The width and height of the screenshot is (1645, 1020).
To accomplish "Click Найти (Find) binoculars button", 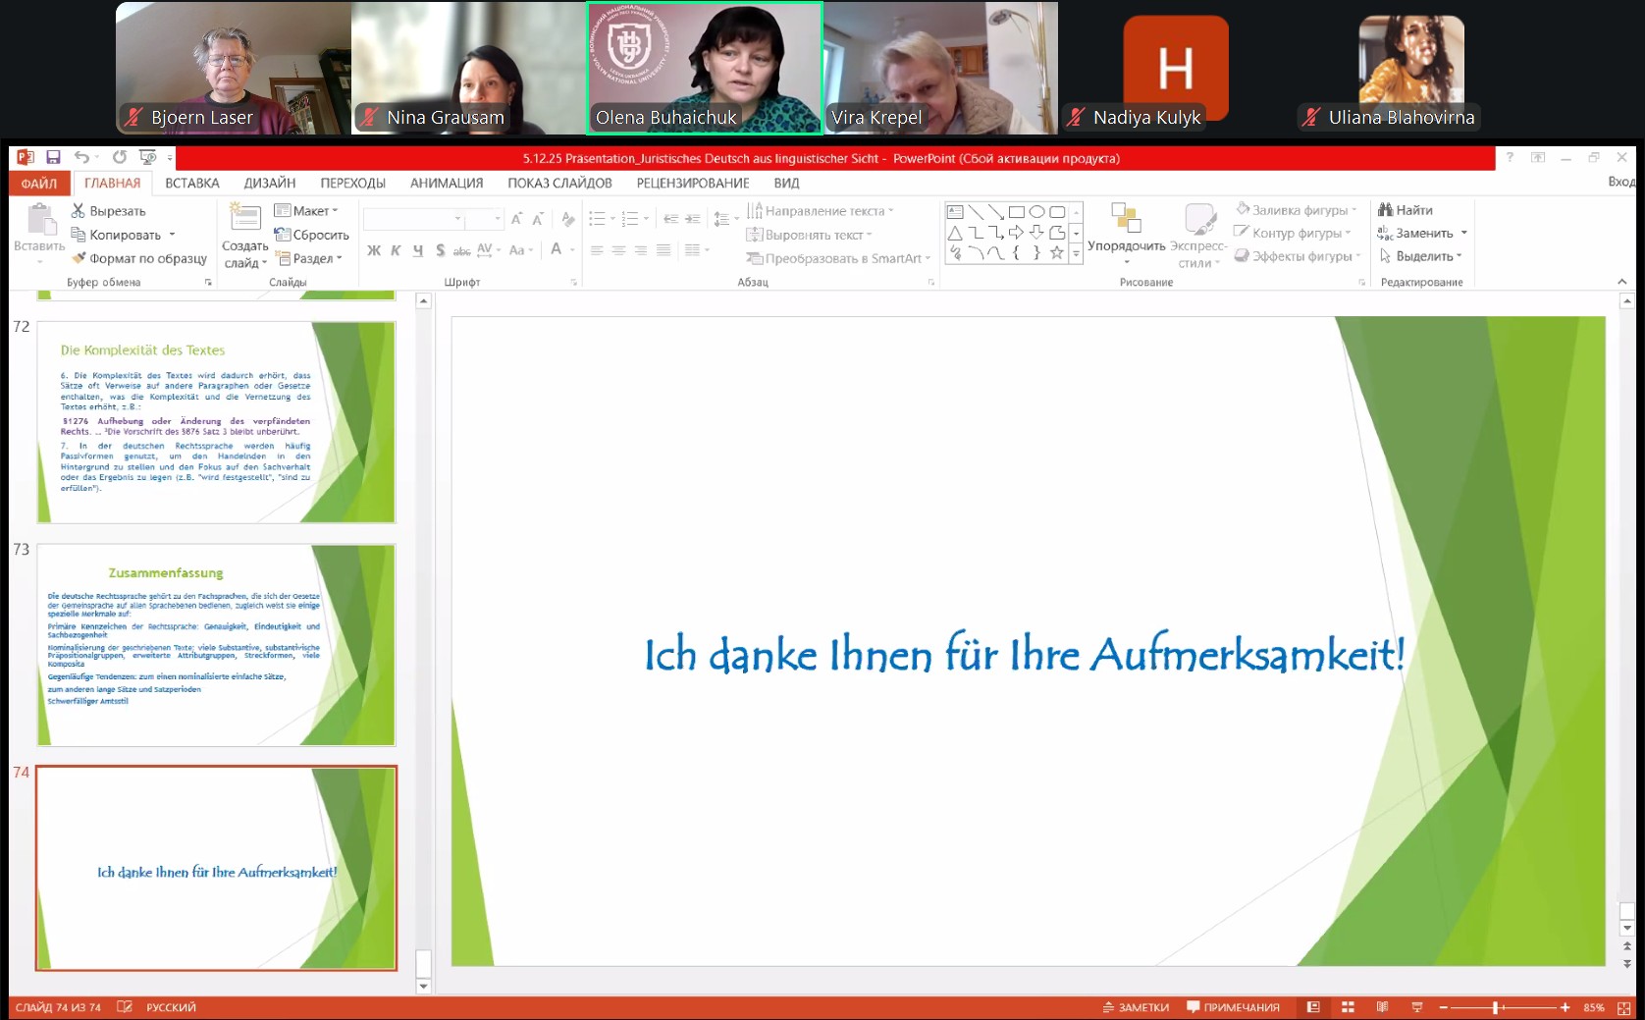I will [1406, 210].
